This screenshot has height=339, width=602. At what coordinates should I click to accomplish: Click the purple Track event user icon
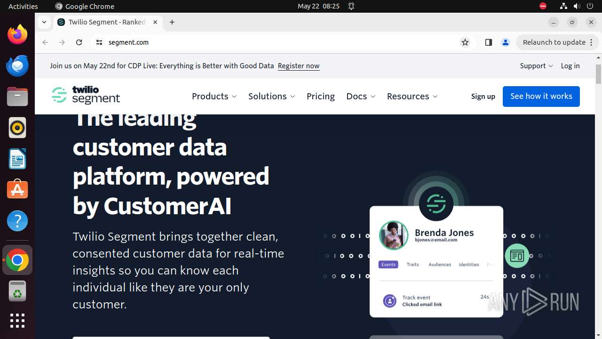tap(389, 300)
